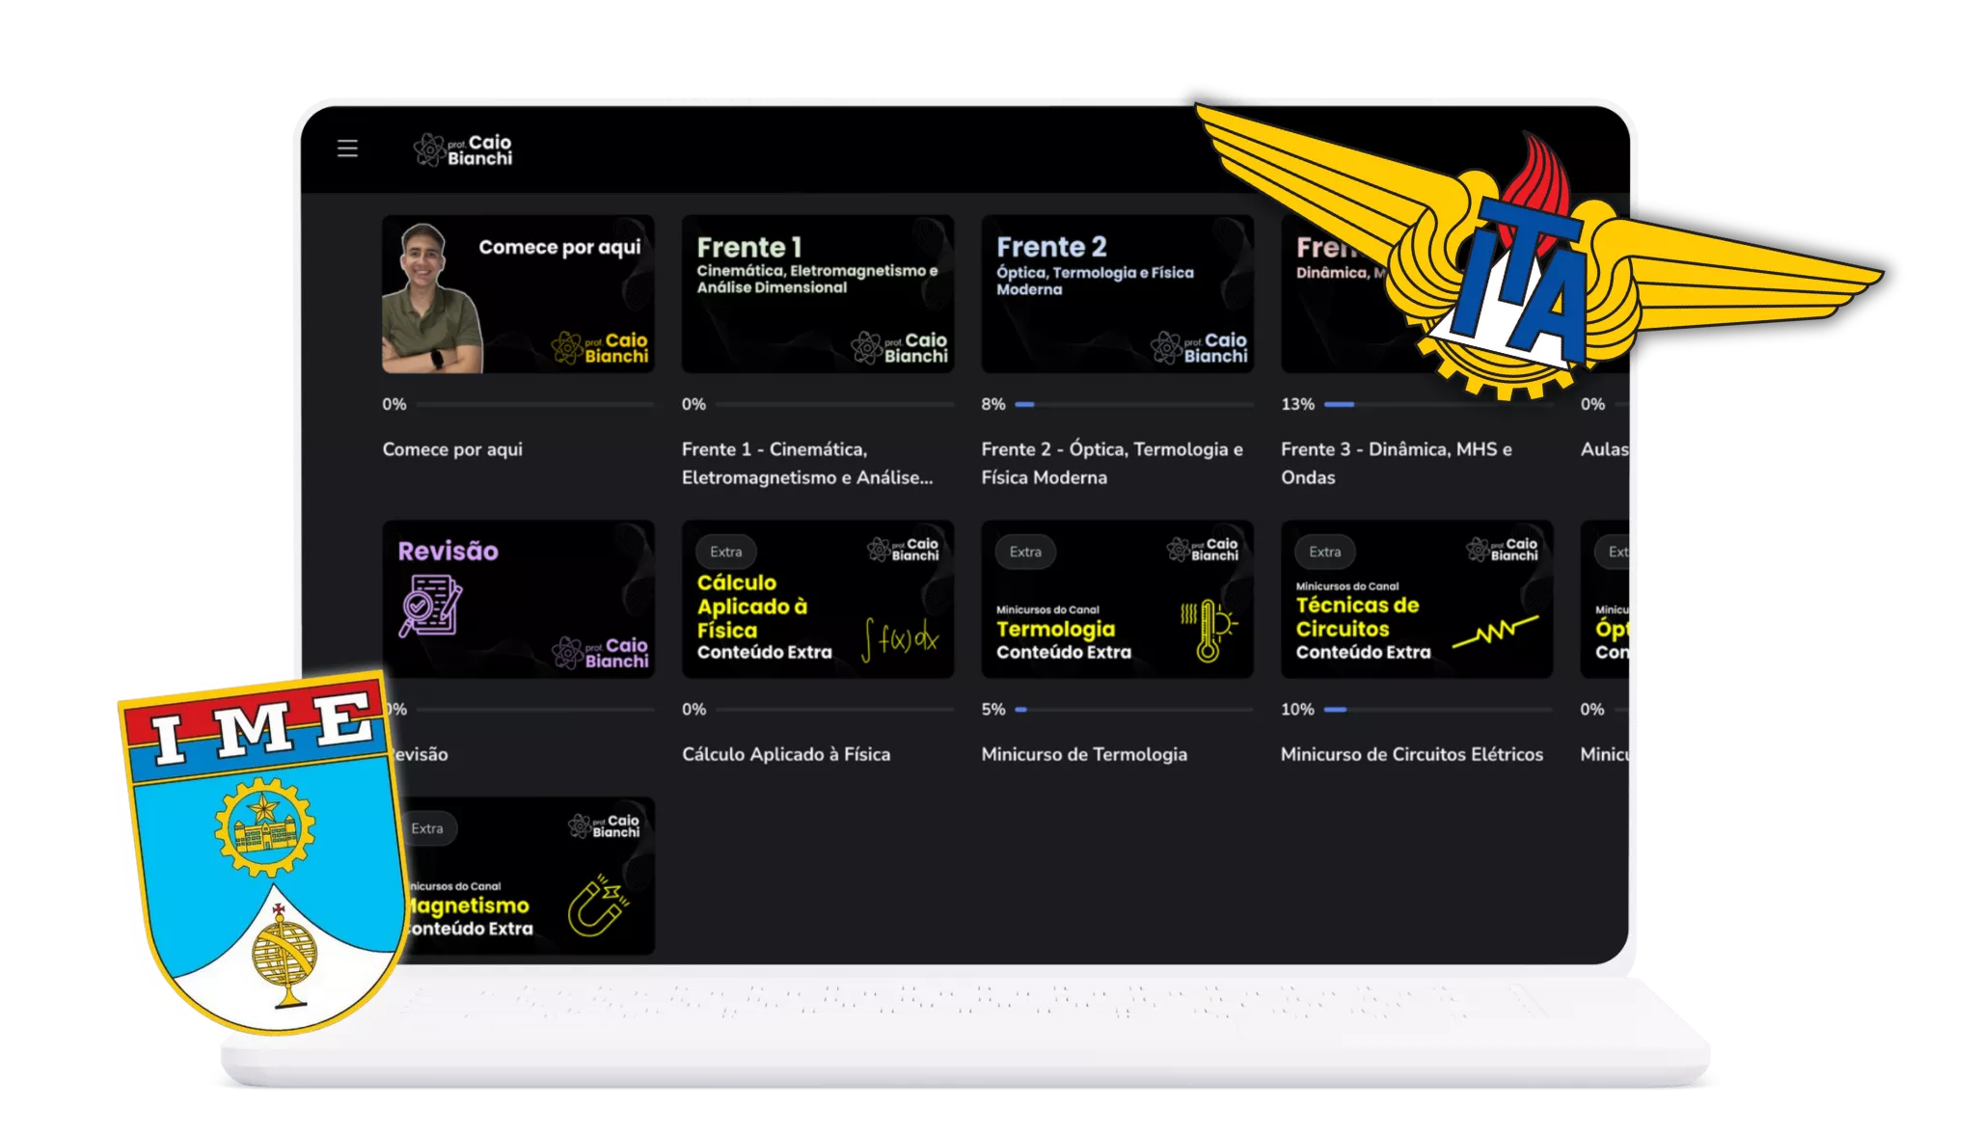The image size is (1983, 1135).
Task: Click the integral formula icon on the Cálculo card
Action: pyautogui.click(x=900, y=638)
